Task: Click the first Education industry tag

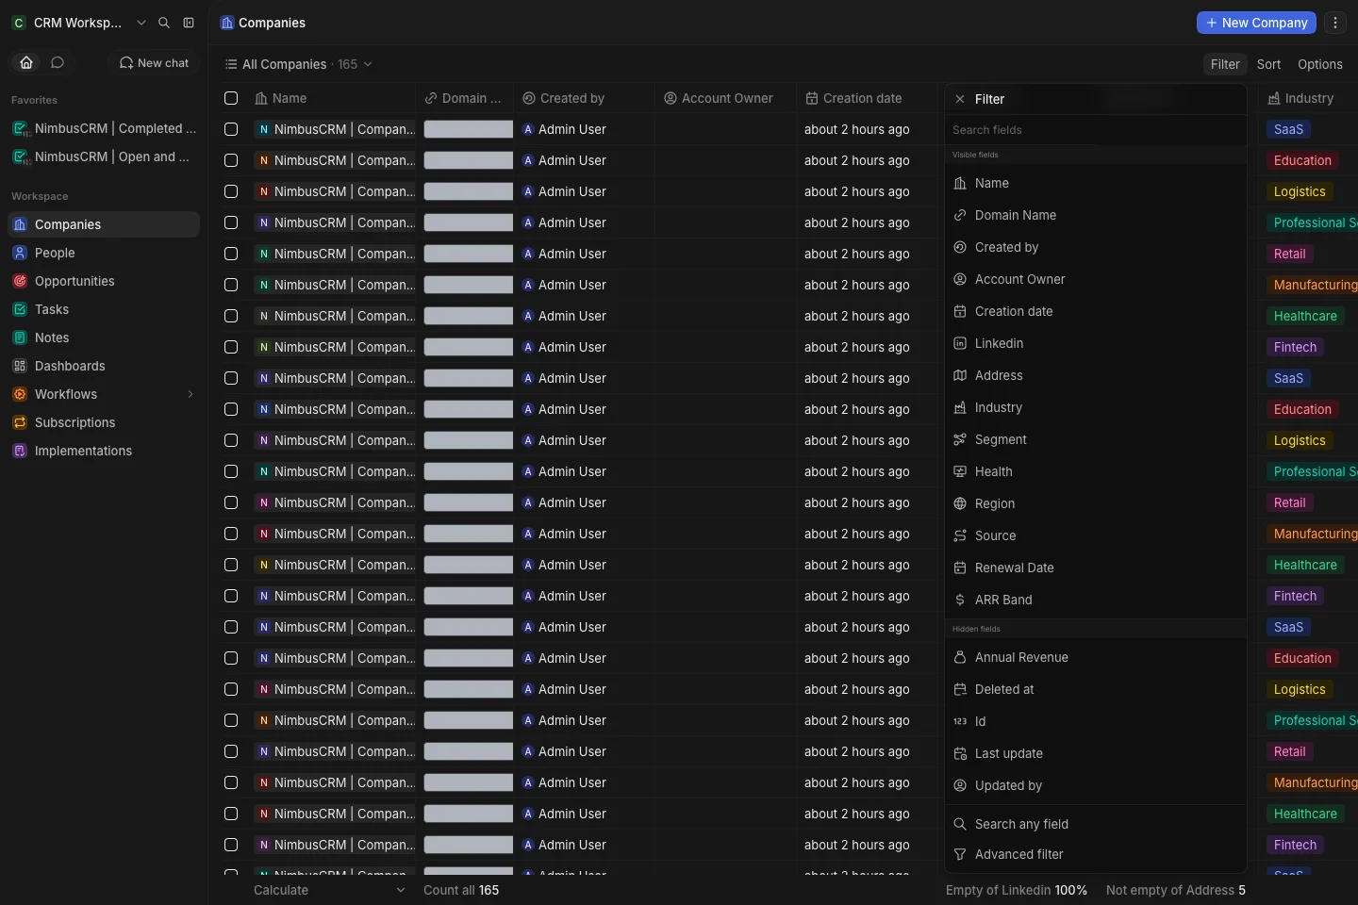Action: [1302, 160]
